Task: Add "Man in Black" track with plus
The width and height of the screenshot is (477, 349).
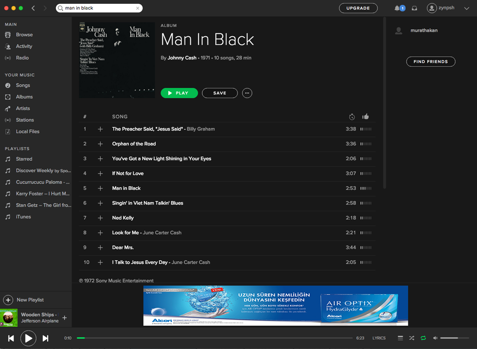Action: [100, 188]
